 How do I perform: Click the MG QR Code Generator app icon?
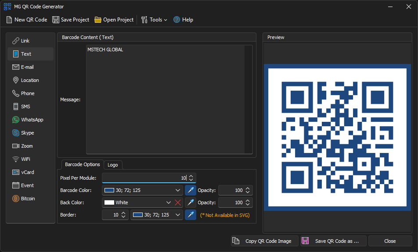click(x=7, y=7)
